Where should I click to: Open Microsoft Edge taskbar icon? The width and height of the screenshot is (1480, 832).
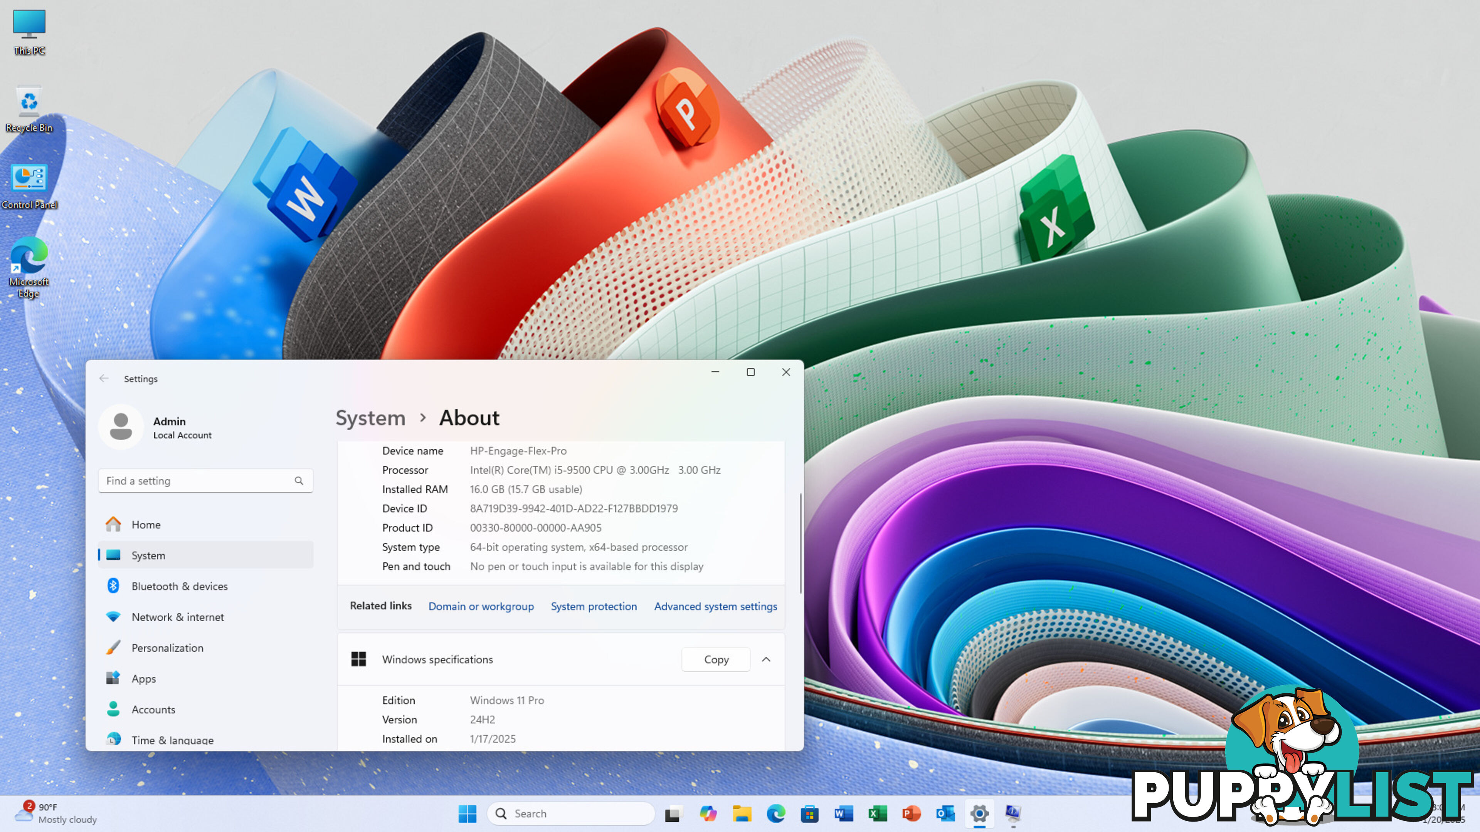pos(775,813)
